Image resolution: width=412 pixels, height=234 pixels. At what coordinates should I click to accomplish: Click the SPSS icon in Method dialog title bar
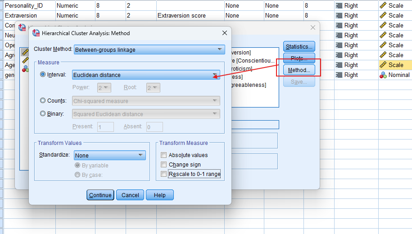point(36,33)
